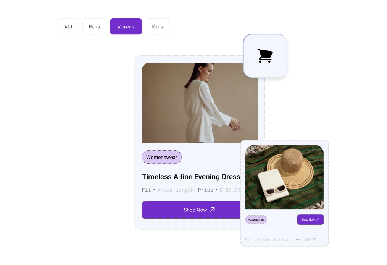Click the $109.99 price text

(230, 190)
